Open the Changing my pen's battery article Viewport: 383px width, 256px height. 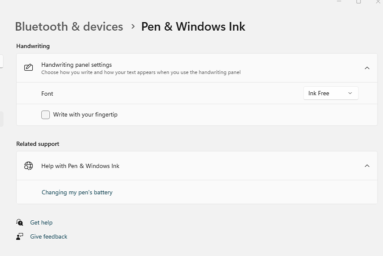pyautogui.click(x=77, y=192)
